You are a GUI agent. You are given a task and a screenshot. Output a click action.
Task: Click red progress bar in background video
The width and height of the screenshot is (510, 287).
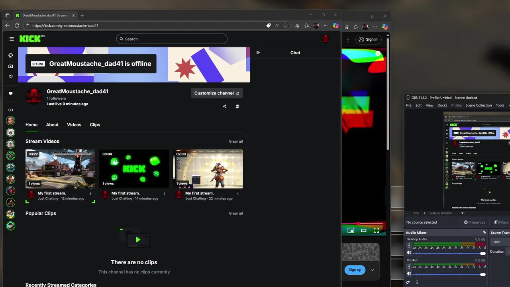tap(363, 224)
